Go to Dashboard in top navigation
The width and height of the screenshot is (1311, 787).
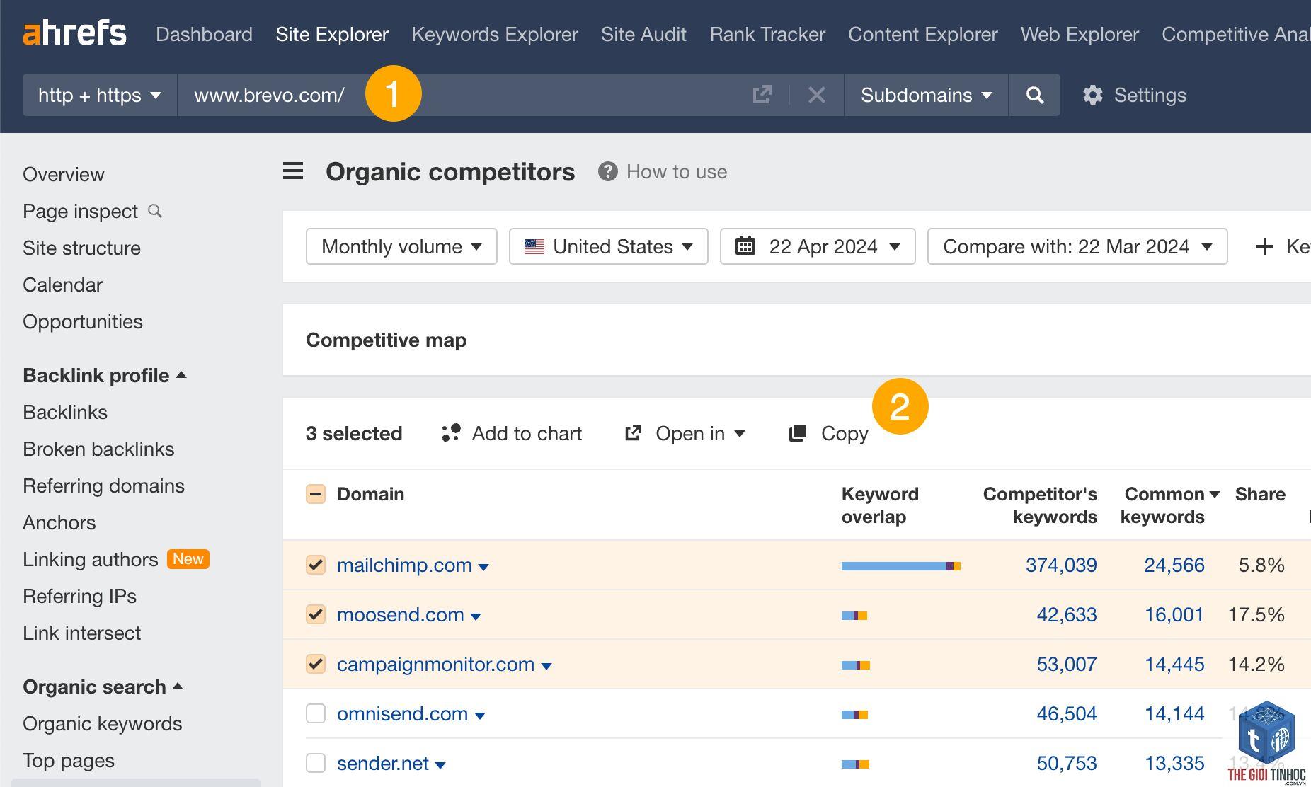204,34
